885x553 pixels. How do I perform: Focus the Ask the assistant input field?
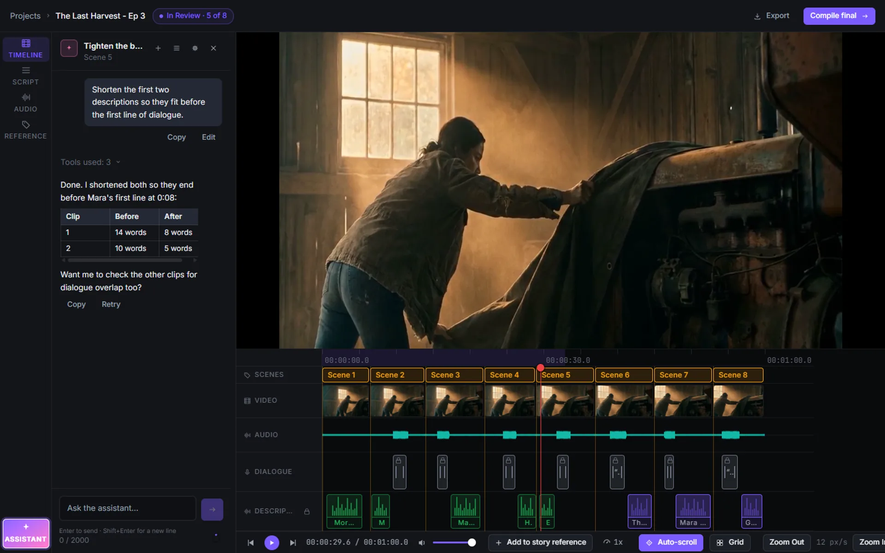coord(128,508)
